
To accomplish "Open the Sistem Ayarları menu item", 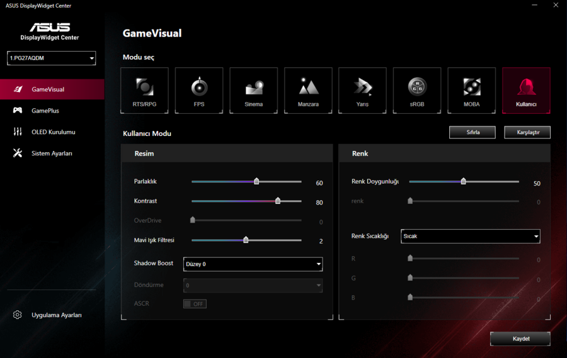I will (52, 153).
